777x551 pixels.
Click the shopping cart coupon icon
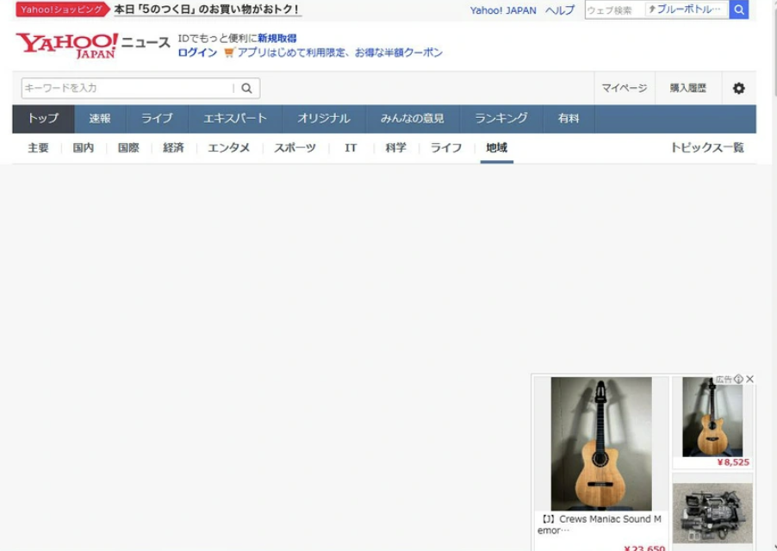229,52
